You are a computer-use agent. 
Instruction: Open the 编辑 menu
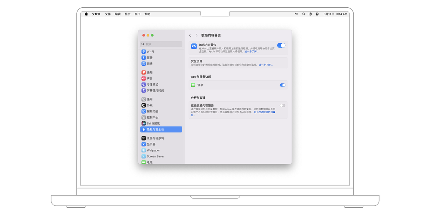(117, 14)
